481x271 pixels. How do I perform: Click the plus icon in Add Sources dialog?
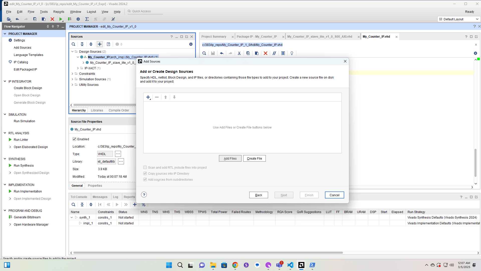(148, 97)
